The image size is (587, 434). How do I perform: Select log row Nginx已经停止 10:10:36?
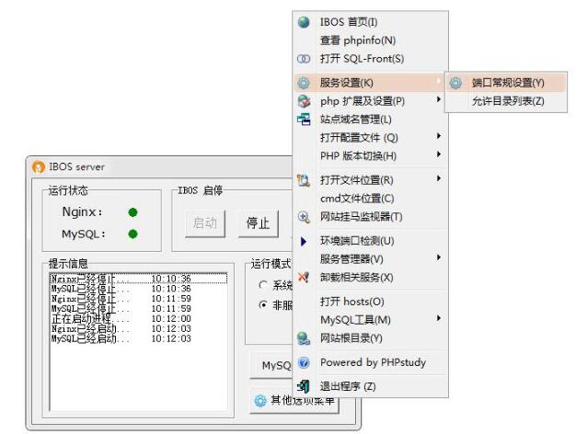coord(139,279)
